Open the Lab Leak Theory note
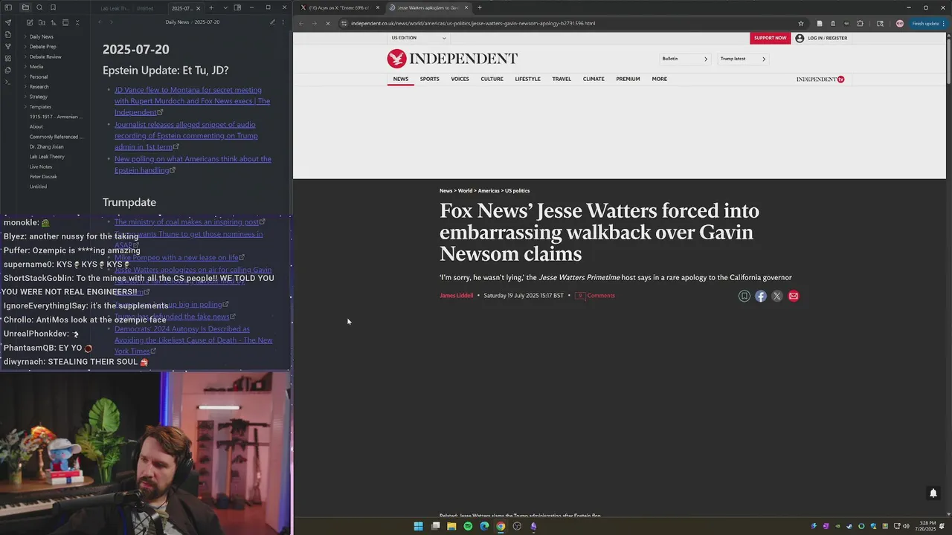Viewport: 952px width, 535px height. coord(47,157)
